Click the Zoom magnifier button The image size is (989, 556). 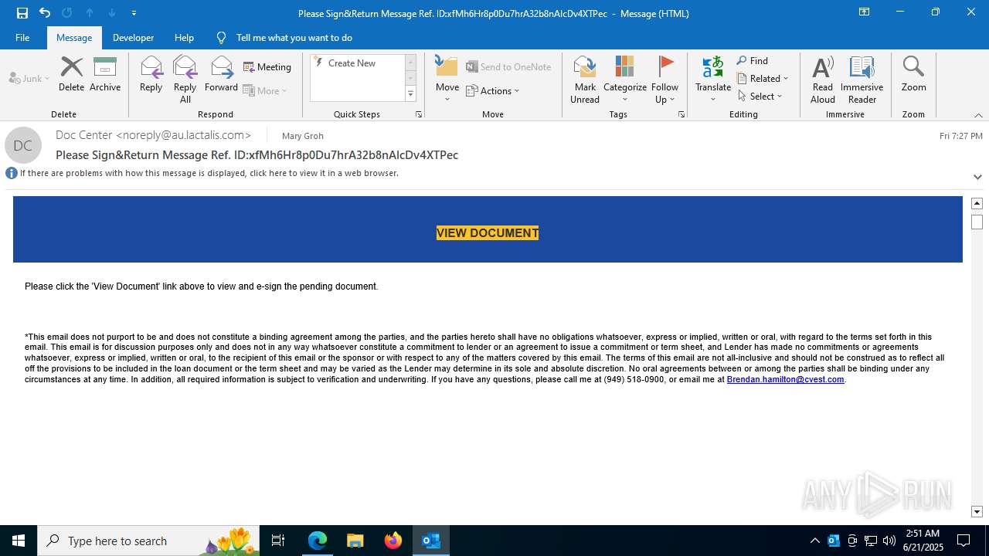coord(913,74)
